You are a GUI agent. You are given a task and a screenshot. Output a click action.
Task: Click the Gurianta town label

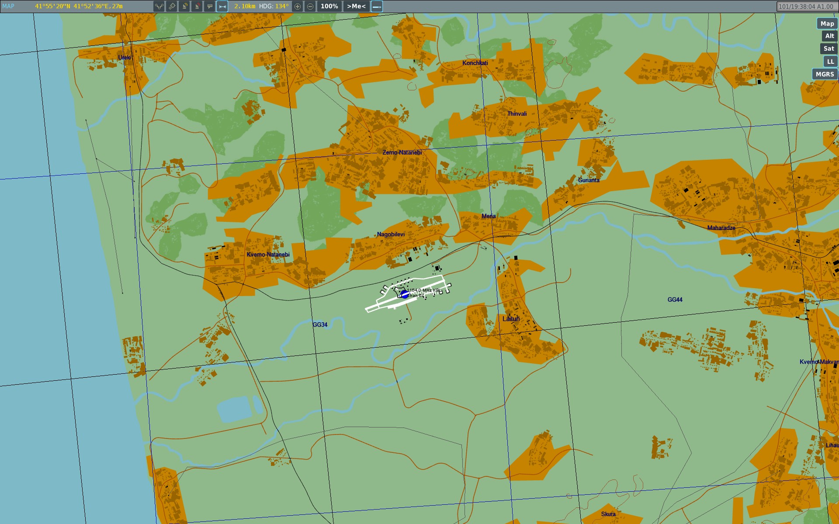(589, 180)
